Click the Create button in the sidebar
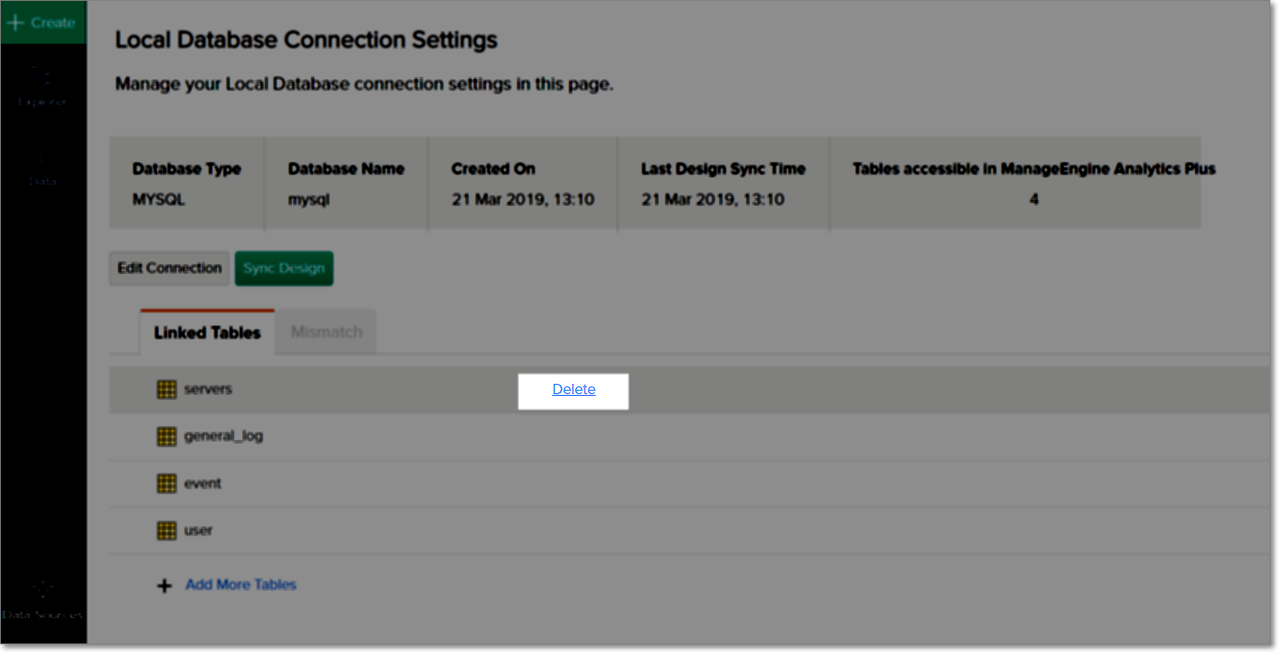 (43, 22)
